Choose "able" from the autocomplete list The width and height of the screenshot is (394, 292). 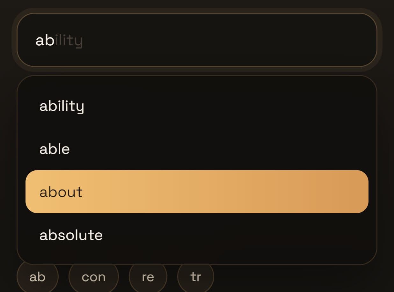197,149
